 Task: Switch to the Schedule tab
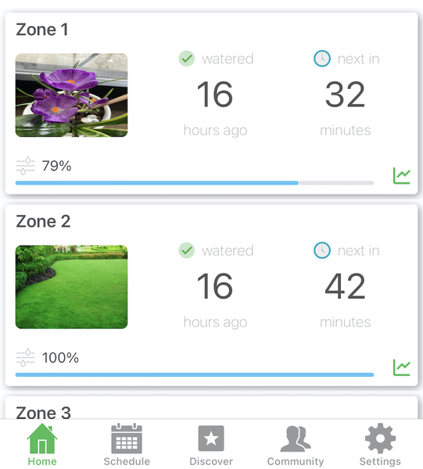(x=127, y=445)
